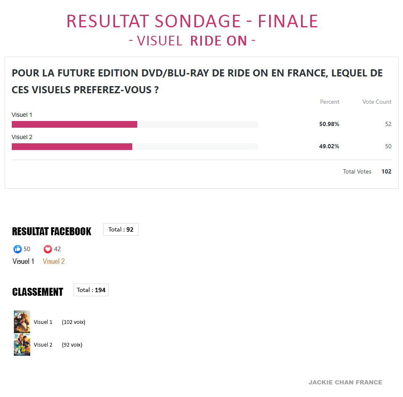
Task: Click the Vote Count column header
Action: (377, 102)
